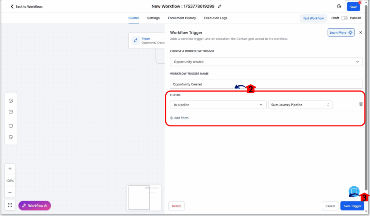The image size is (370, 216).
Task: Zoom in with the plus icon
Action: click(x=10, y=169)
